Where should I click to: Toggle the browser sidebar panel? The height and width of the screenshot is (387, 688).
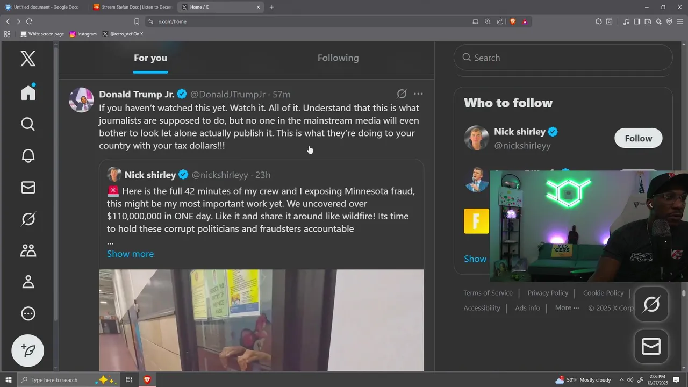[x=637, y=21]
